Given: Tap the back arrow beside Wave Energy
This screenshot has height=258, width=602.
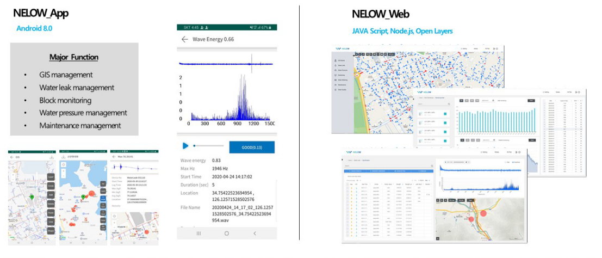Looking at the screenshot, I should [185, 39].
